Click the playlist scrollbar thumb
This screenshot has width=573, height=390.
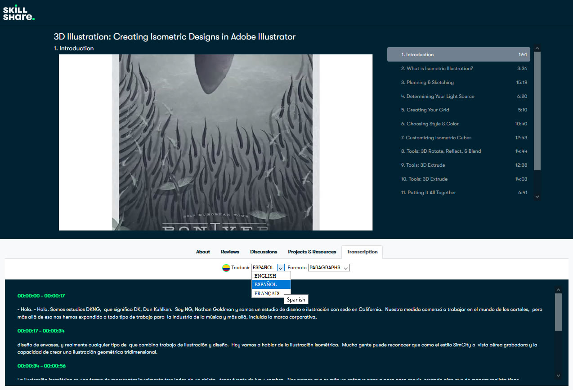[x=537, y=111]
